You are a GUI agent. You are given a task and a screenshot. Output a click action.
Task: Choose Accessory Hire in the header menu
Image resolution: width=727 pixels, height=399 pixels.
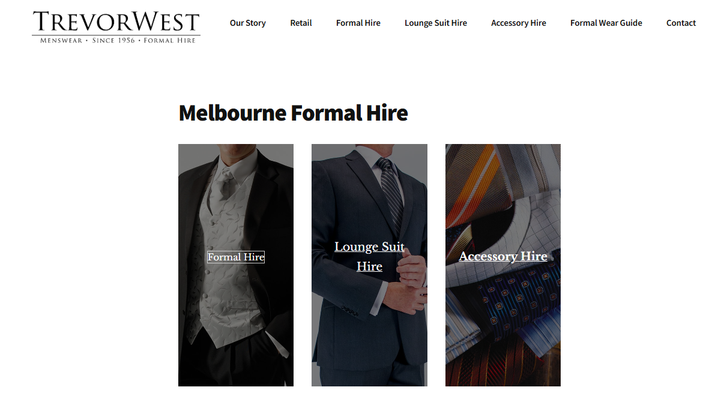(519, 23)
